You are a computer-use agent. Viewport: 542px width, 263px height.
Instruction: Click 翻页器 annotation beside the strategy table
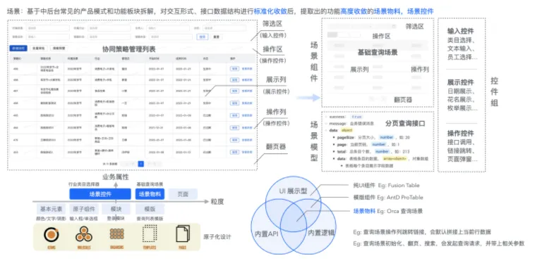tap(276, 146)
